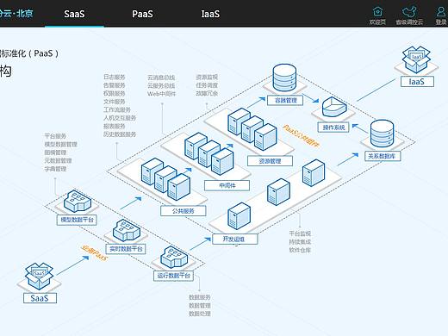
Task: Click the 平台服务 text
Action: point(55,136)
